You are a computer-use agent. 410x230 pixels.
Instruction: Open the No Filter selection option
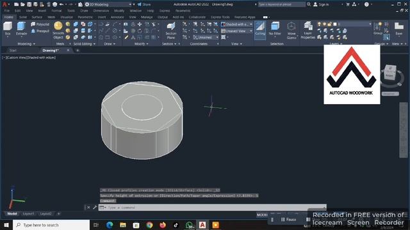275,29
